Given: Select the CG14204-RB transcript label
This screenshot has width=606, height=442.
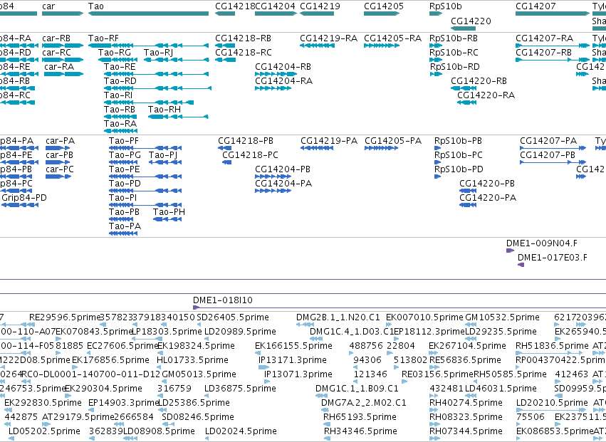Looking at the screenshot, I should 283,67.
